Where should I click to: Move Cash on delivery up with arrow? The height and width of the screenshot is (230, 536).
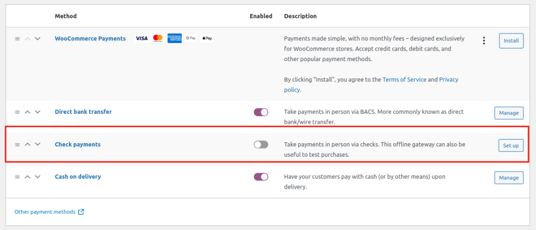click(28, 177)
